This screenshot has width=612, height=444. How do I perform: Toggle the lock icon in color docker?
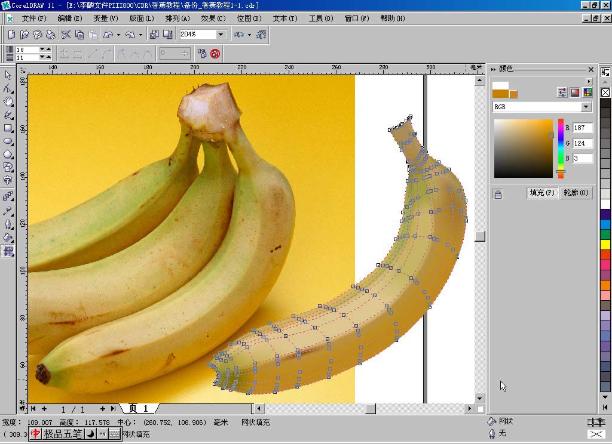click(x=498, y=194)
